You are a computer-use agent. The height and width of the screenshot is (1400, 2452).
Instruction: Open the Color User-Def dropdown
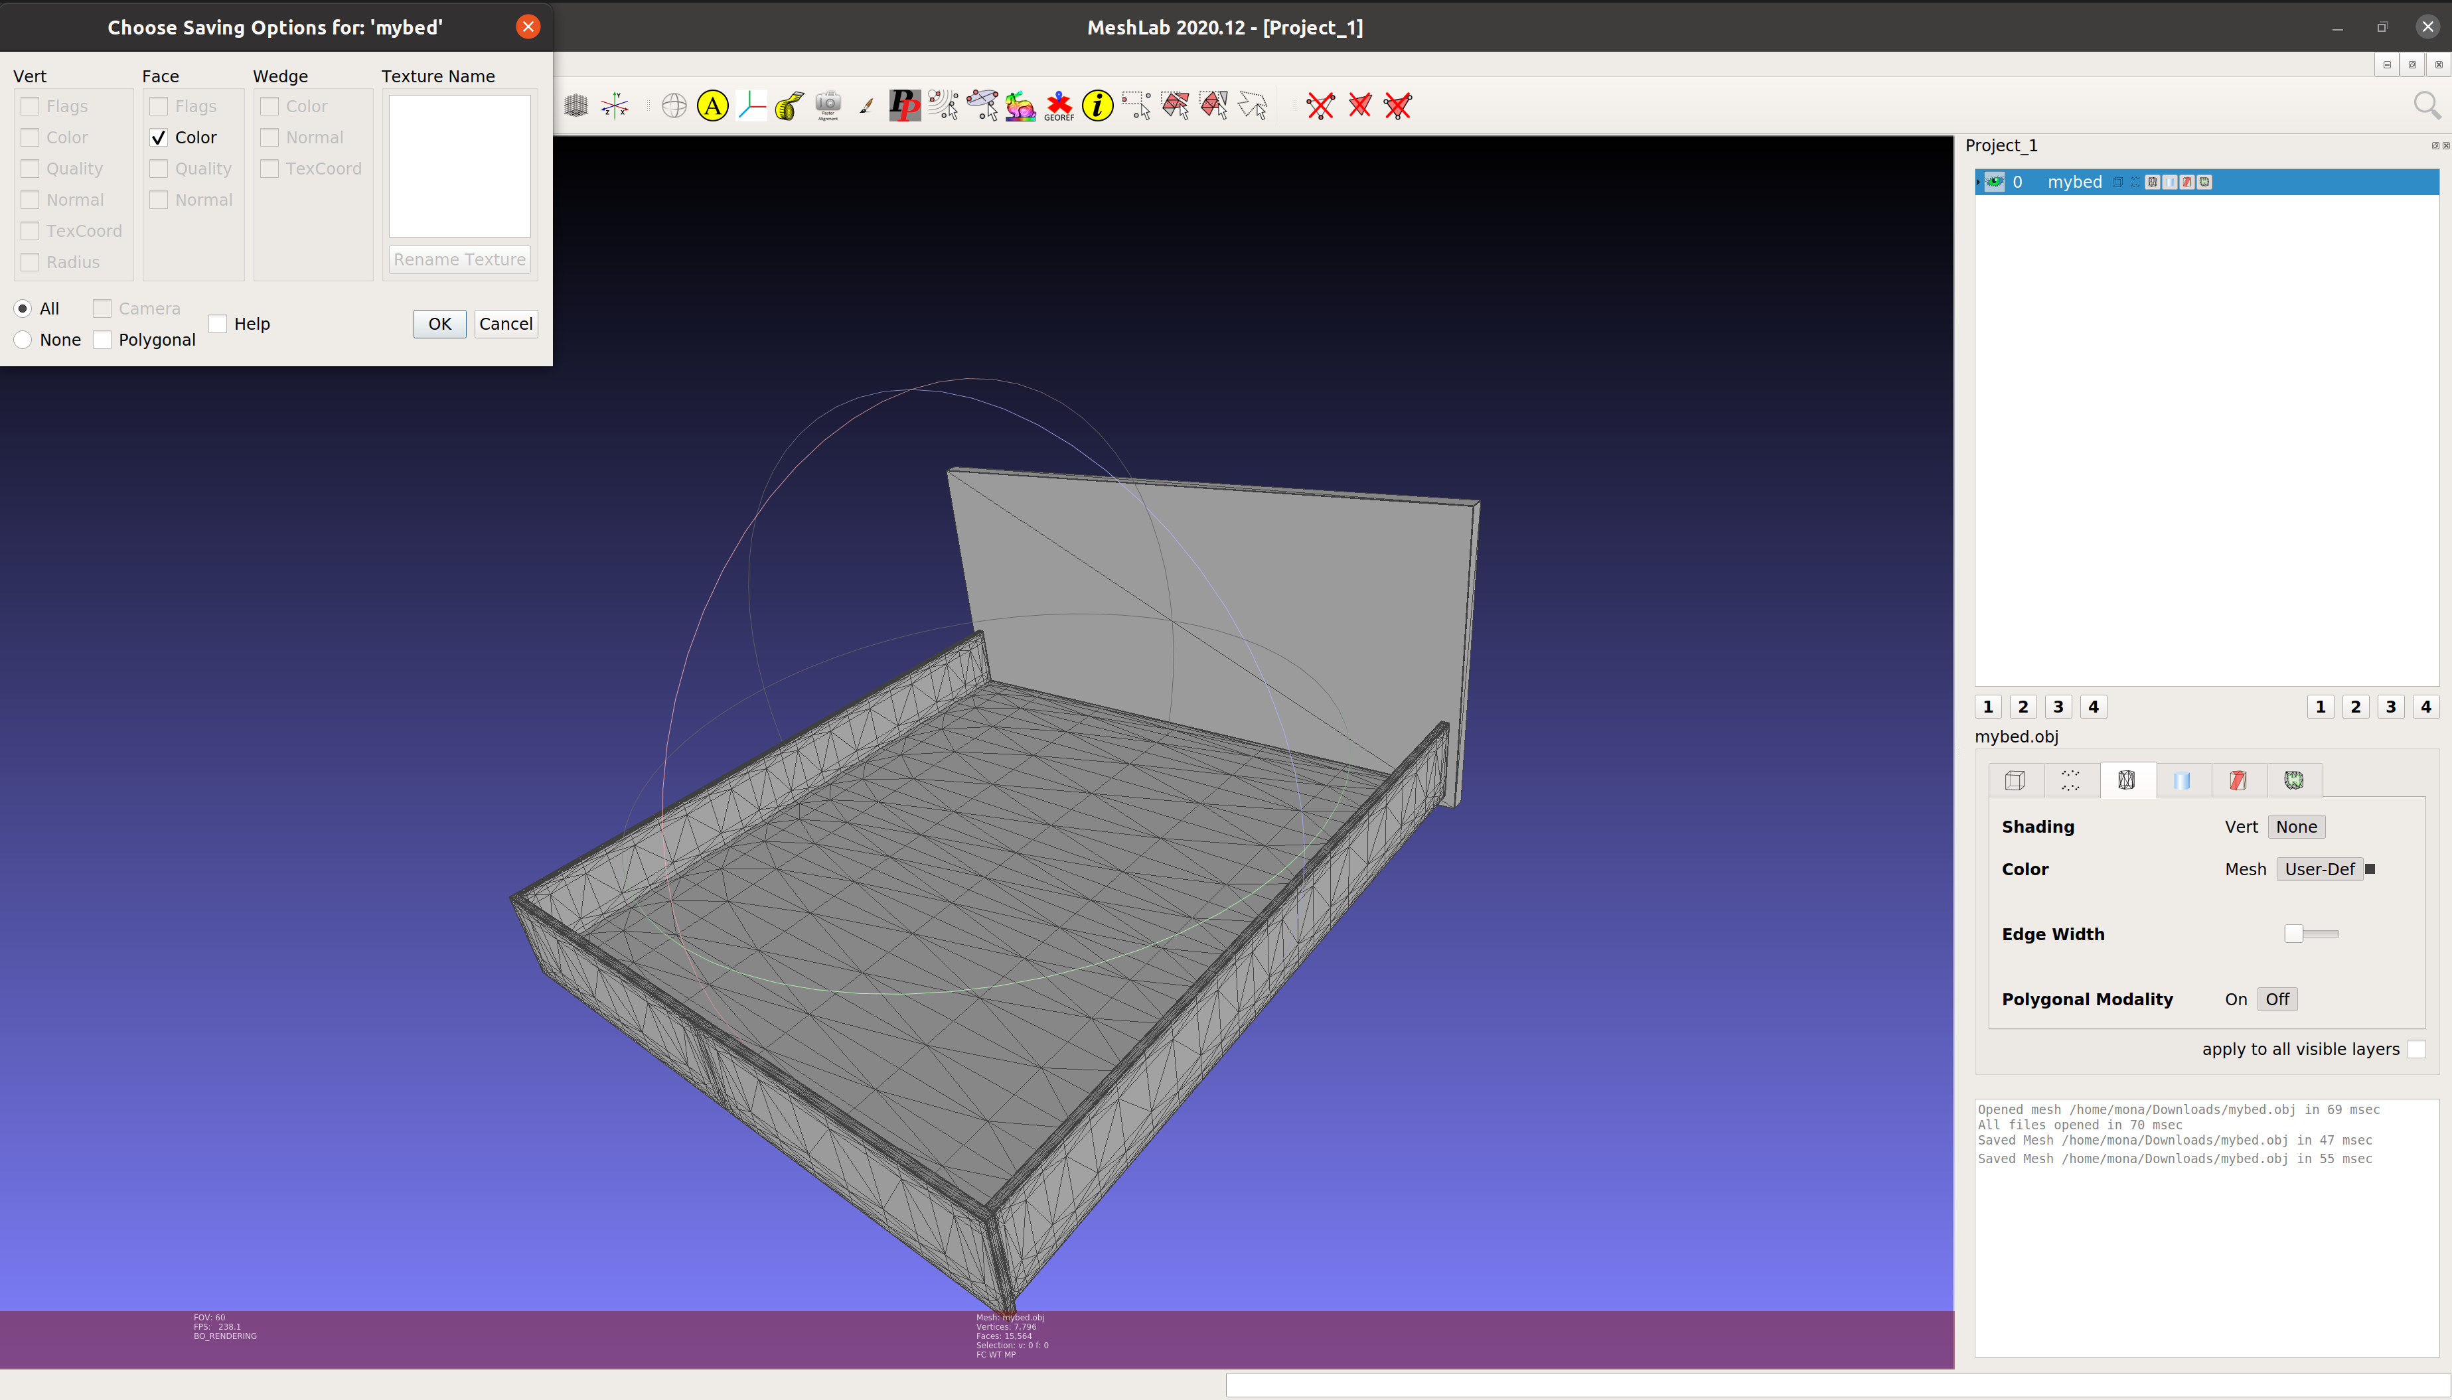point(2319,869)
